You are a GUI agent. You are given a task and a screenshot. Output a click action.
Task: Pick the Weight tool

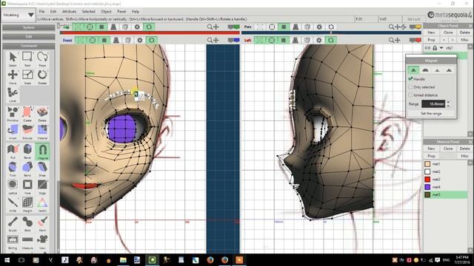[x=27, y=205]
